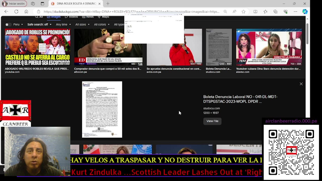Click Youtuber cubana Dina Stars title

pyautogui.click(x=268, y=69)
